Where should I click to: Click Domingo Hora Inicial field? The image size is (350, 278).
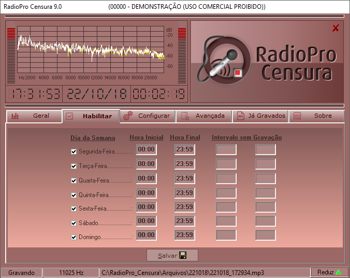[147, 235]
